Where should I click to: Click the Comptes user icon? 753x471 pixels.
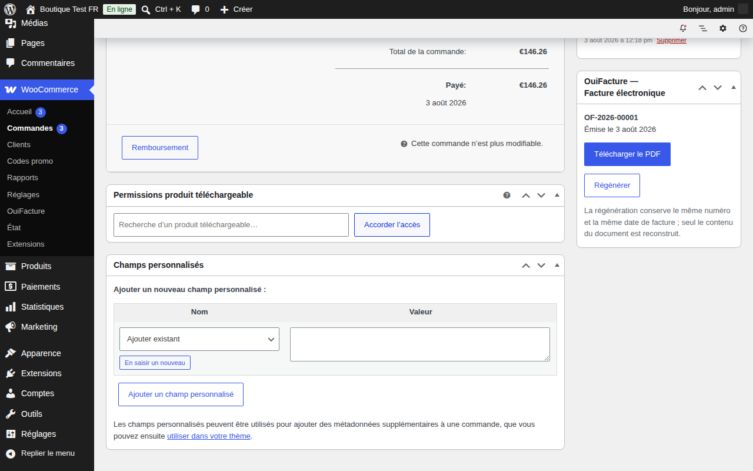(x=11, y=393)
